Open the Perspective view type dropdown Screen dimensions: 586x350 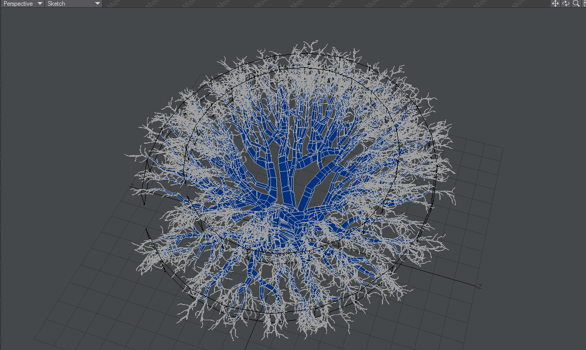(x=22, y=4)
